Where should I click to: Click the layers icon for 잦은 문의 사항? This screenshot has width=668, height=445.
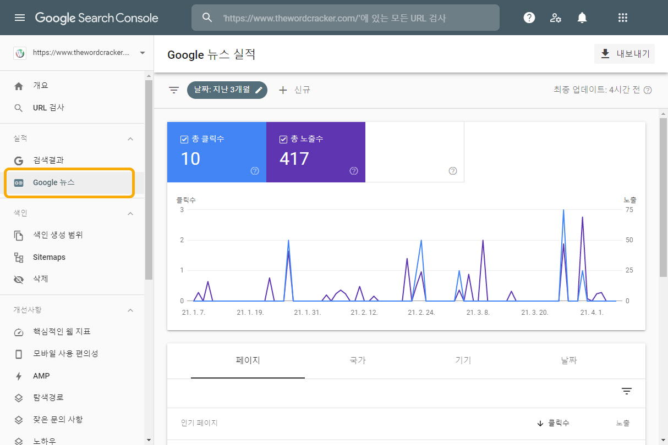[x=19, y=420]
